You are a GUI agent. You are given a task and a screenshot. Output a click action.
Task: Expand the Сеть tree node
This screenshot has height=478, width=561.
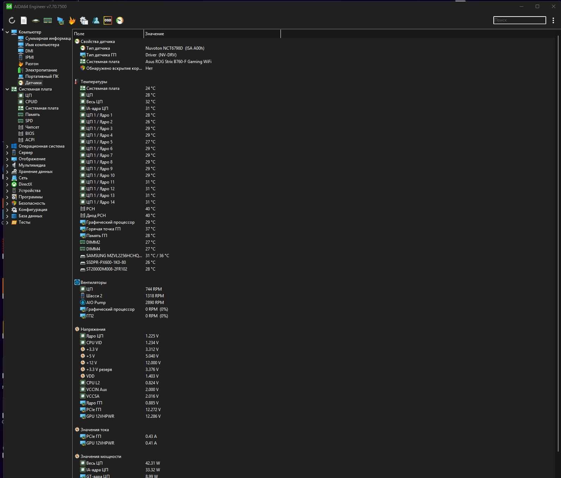(7, 178)
